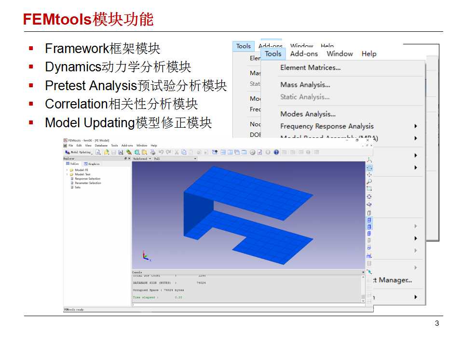The image size is (463, 347).
Task: Click the Console scrollbar down arrow
Action: point(363,301)
